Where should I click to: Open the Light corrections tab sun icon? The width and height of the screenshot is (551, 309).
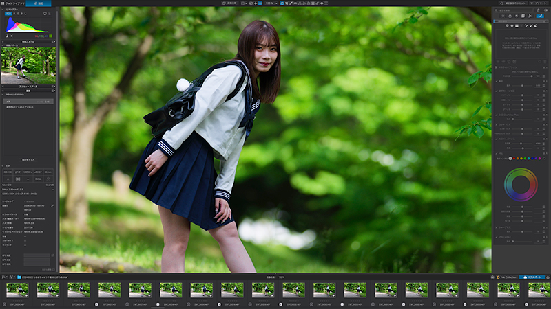click(x=503, y=16)
